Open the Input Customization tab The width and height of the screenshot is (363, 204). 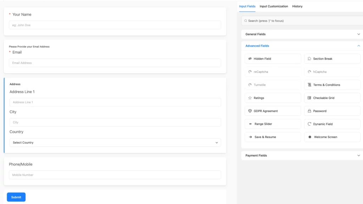tap(274, 6)
